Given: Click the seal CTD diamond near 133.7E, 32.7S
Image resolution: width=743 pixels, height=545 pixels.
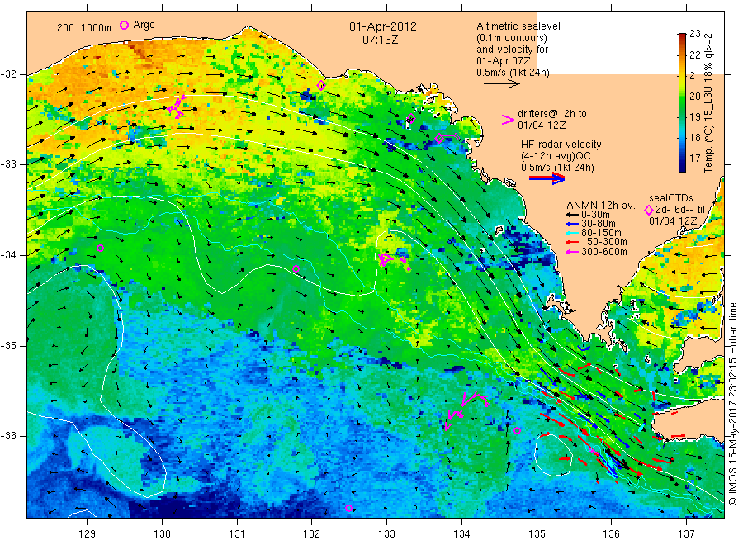Looking at the screenshot, I should pyautogui.click(x=439, y=139).
